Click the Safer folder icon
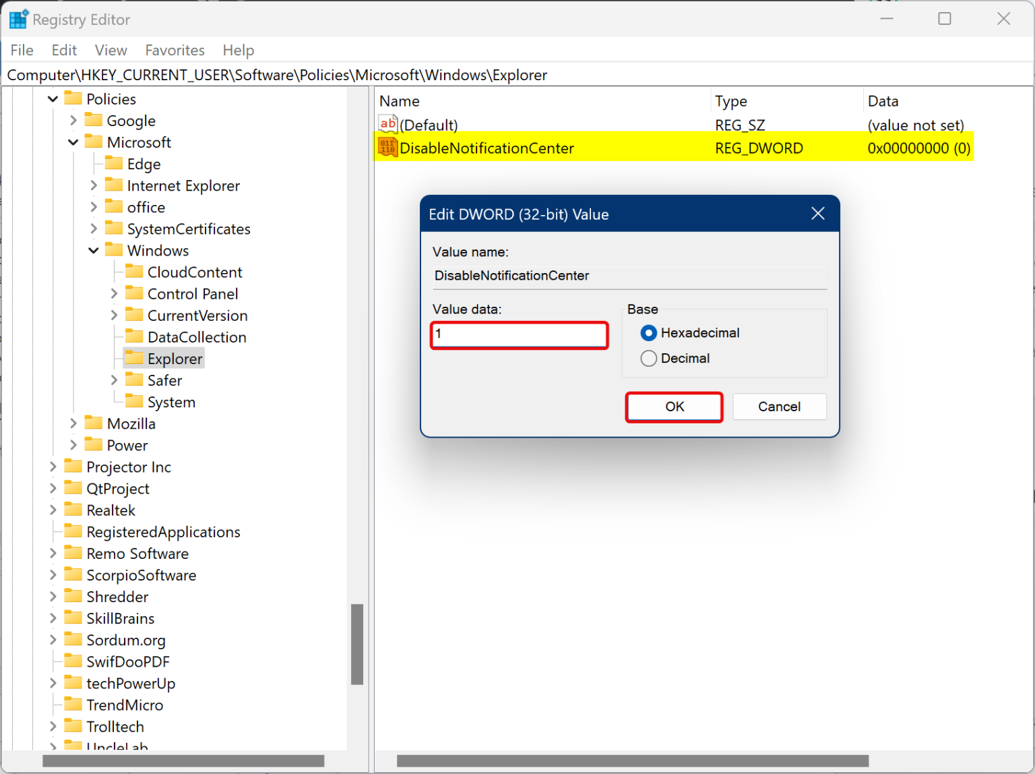 (134, 380)
